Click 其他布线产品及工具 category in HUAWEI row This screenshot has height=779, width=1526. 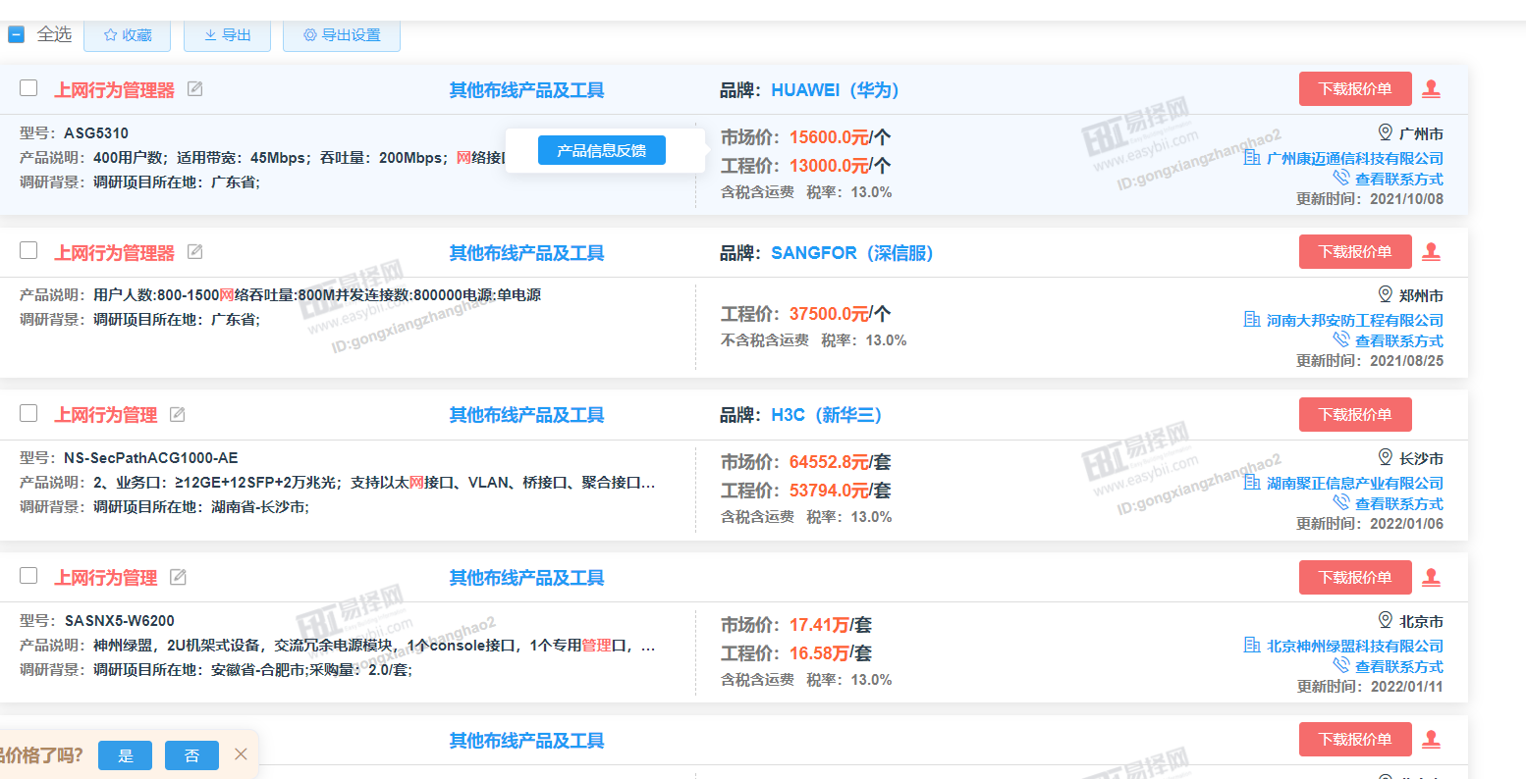526,90
